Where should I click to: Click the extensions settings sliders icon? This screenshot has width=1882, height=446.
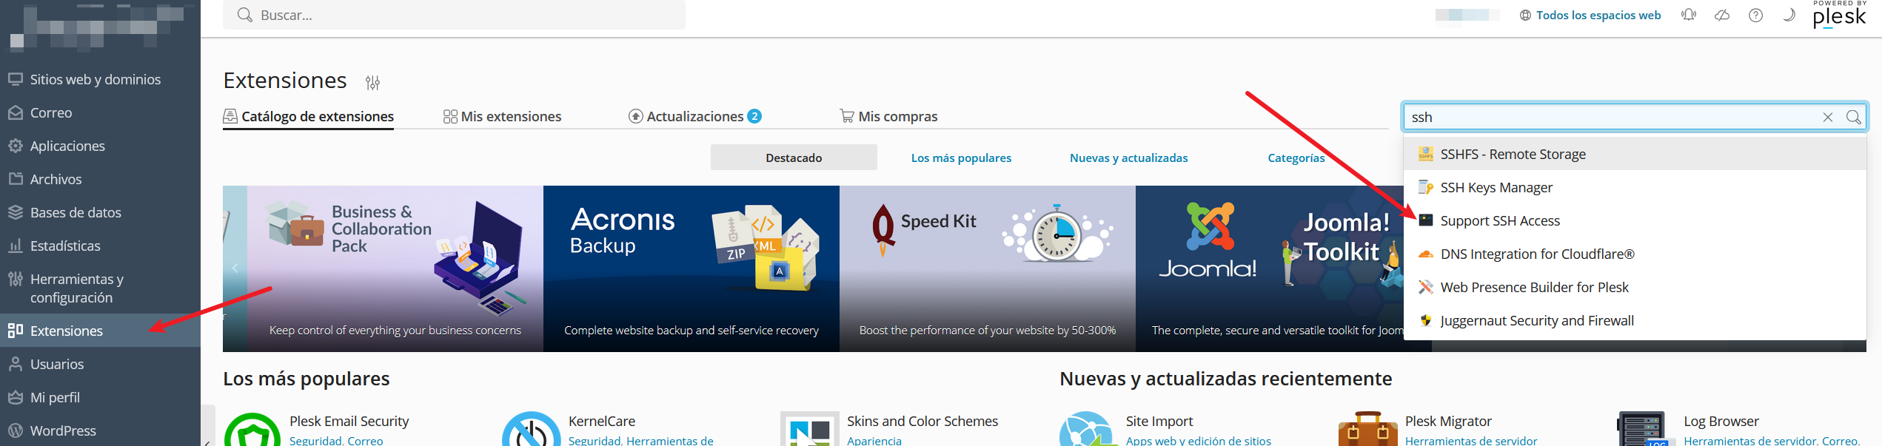(x=372, y=82)
